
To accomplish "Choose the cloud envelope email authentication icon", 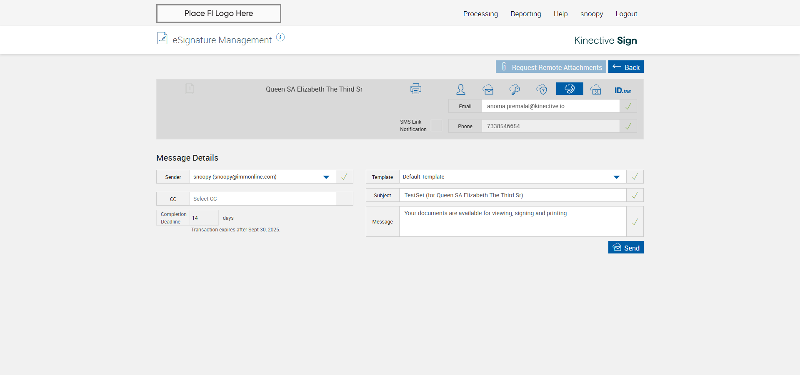I will click(488, 89).
